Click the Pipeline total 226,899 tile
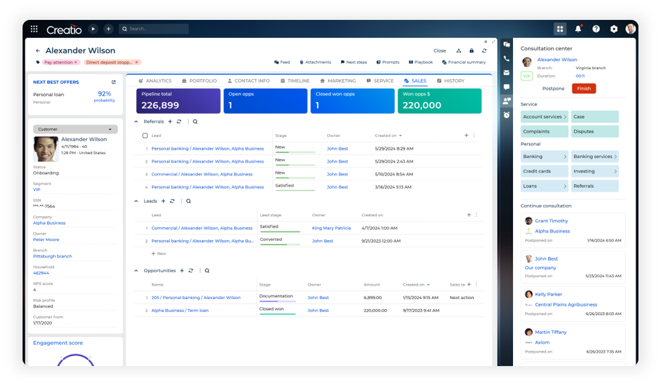 coord(178,101)
